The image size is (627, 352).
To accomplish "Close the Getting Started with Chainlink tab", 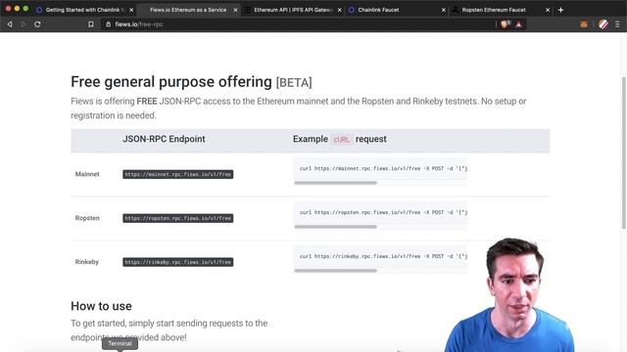I will pos(131,10).
